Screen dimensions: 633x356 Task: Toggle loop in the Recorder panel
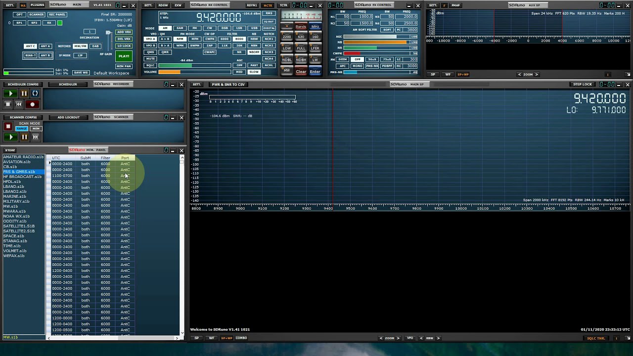pos(35,93)
